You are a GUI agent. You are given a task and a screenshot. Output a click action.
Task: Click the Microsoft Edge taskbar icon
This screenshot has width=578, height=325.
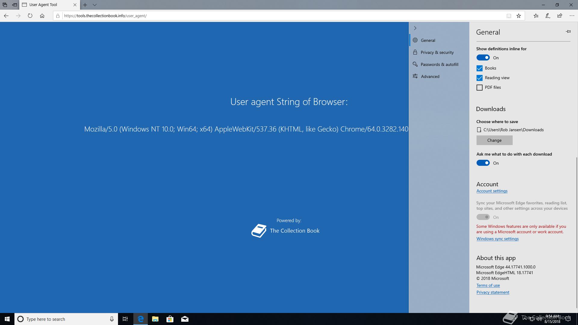[141, 319]
